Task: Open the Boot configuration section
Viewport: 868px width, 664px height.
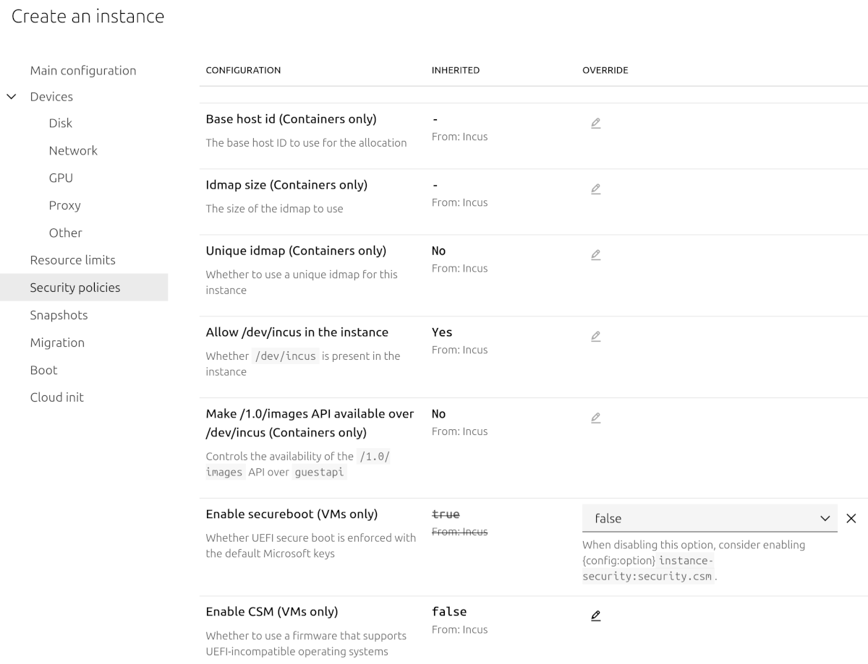Action: 43,370
